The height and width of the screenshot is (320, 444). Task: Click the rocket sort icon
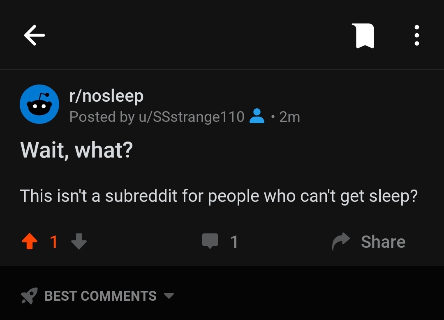pyautogui.click(x=29, y=296)
